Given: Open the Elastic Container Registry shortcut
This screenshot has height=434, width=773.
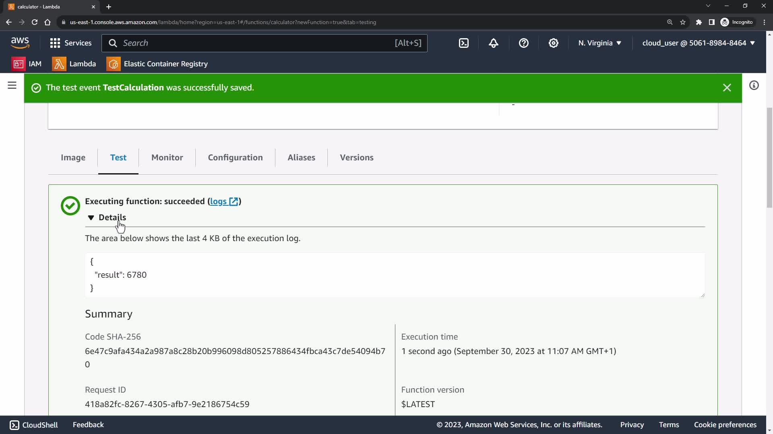Looking at the screenshot, I should (157, 64).
